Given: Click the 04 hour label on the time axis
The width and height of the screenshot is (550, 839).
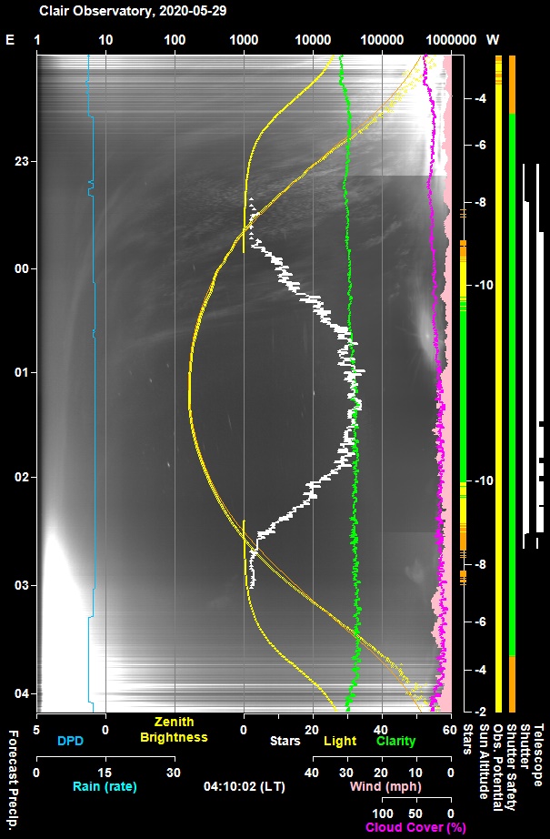Looking at the screenshot, I should click(x=22, y=693).
